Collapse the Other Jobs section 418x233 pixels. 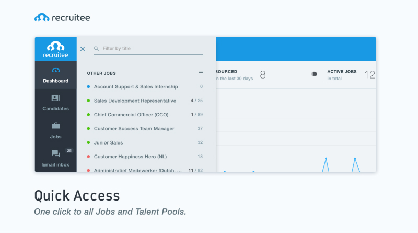(x=201, y=73)
